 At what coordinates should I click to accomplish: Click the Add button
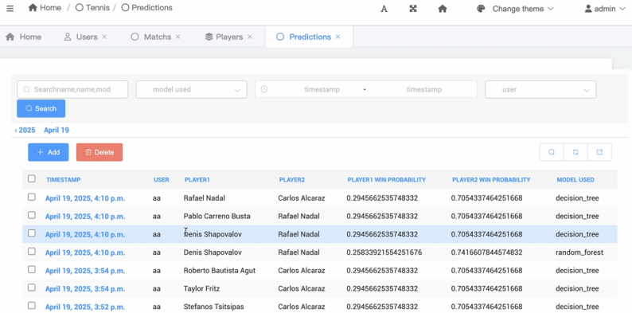point(49,152)
